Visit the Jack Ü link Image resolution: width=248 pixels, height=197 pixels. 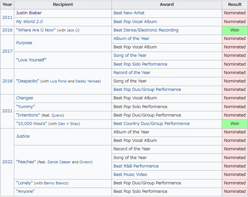point(72,30)
